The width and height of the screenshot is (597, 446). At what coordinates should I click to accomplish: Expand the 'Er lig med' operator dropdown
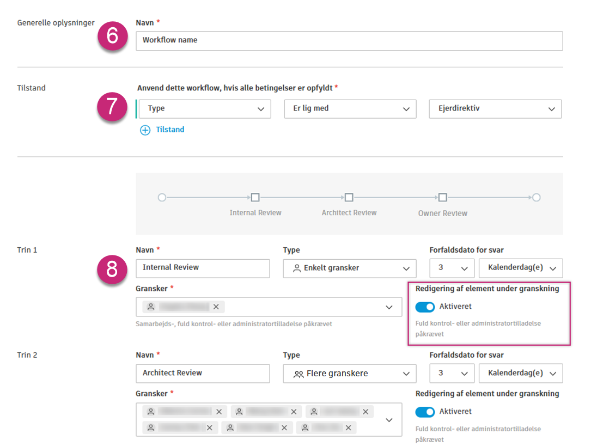point(350,109)
